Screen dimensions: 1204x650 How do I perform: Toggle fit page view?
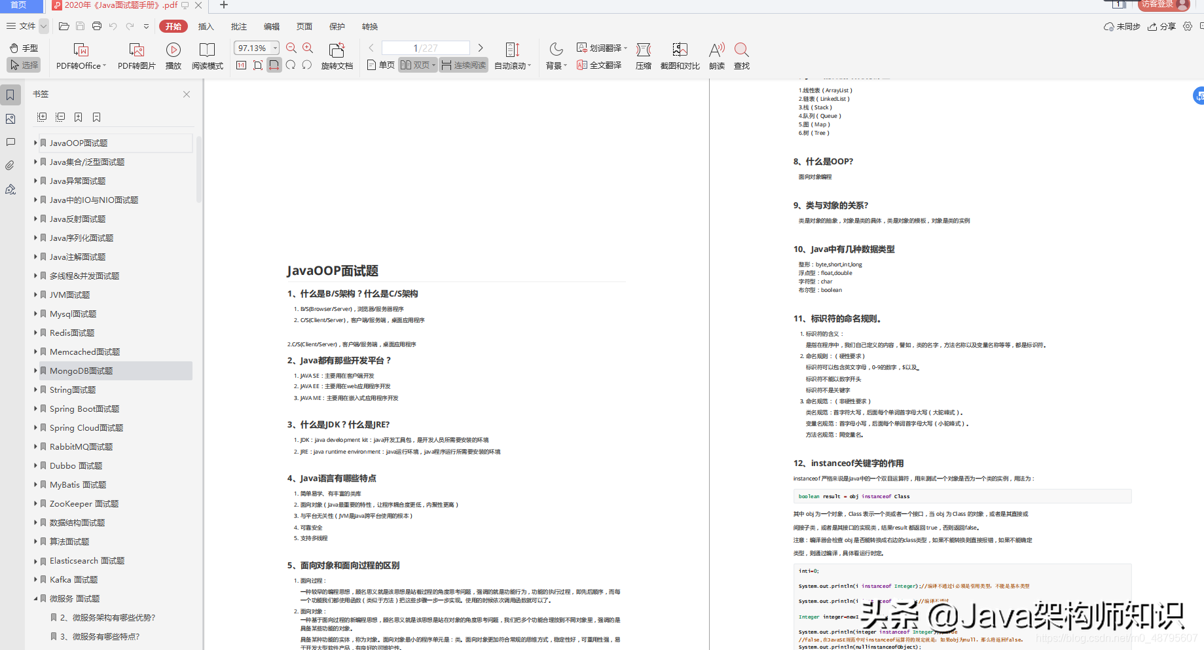click(258, 65)
